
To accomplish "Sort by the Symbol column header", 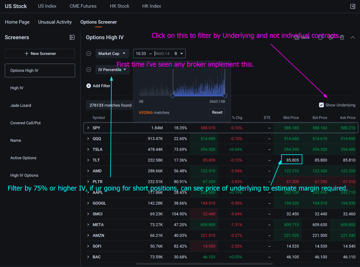I will pos(99,118).
